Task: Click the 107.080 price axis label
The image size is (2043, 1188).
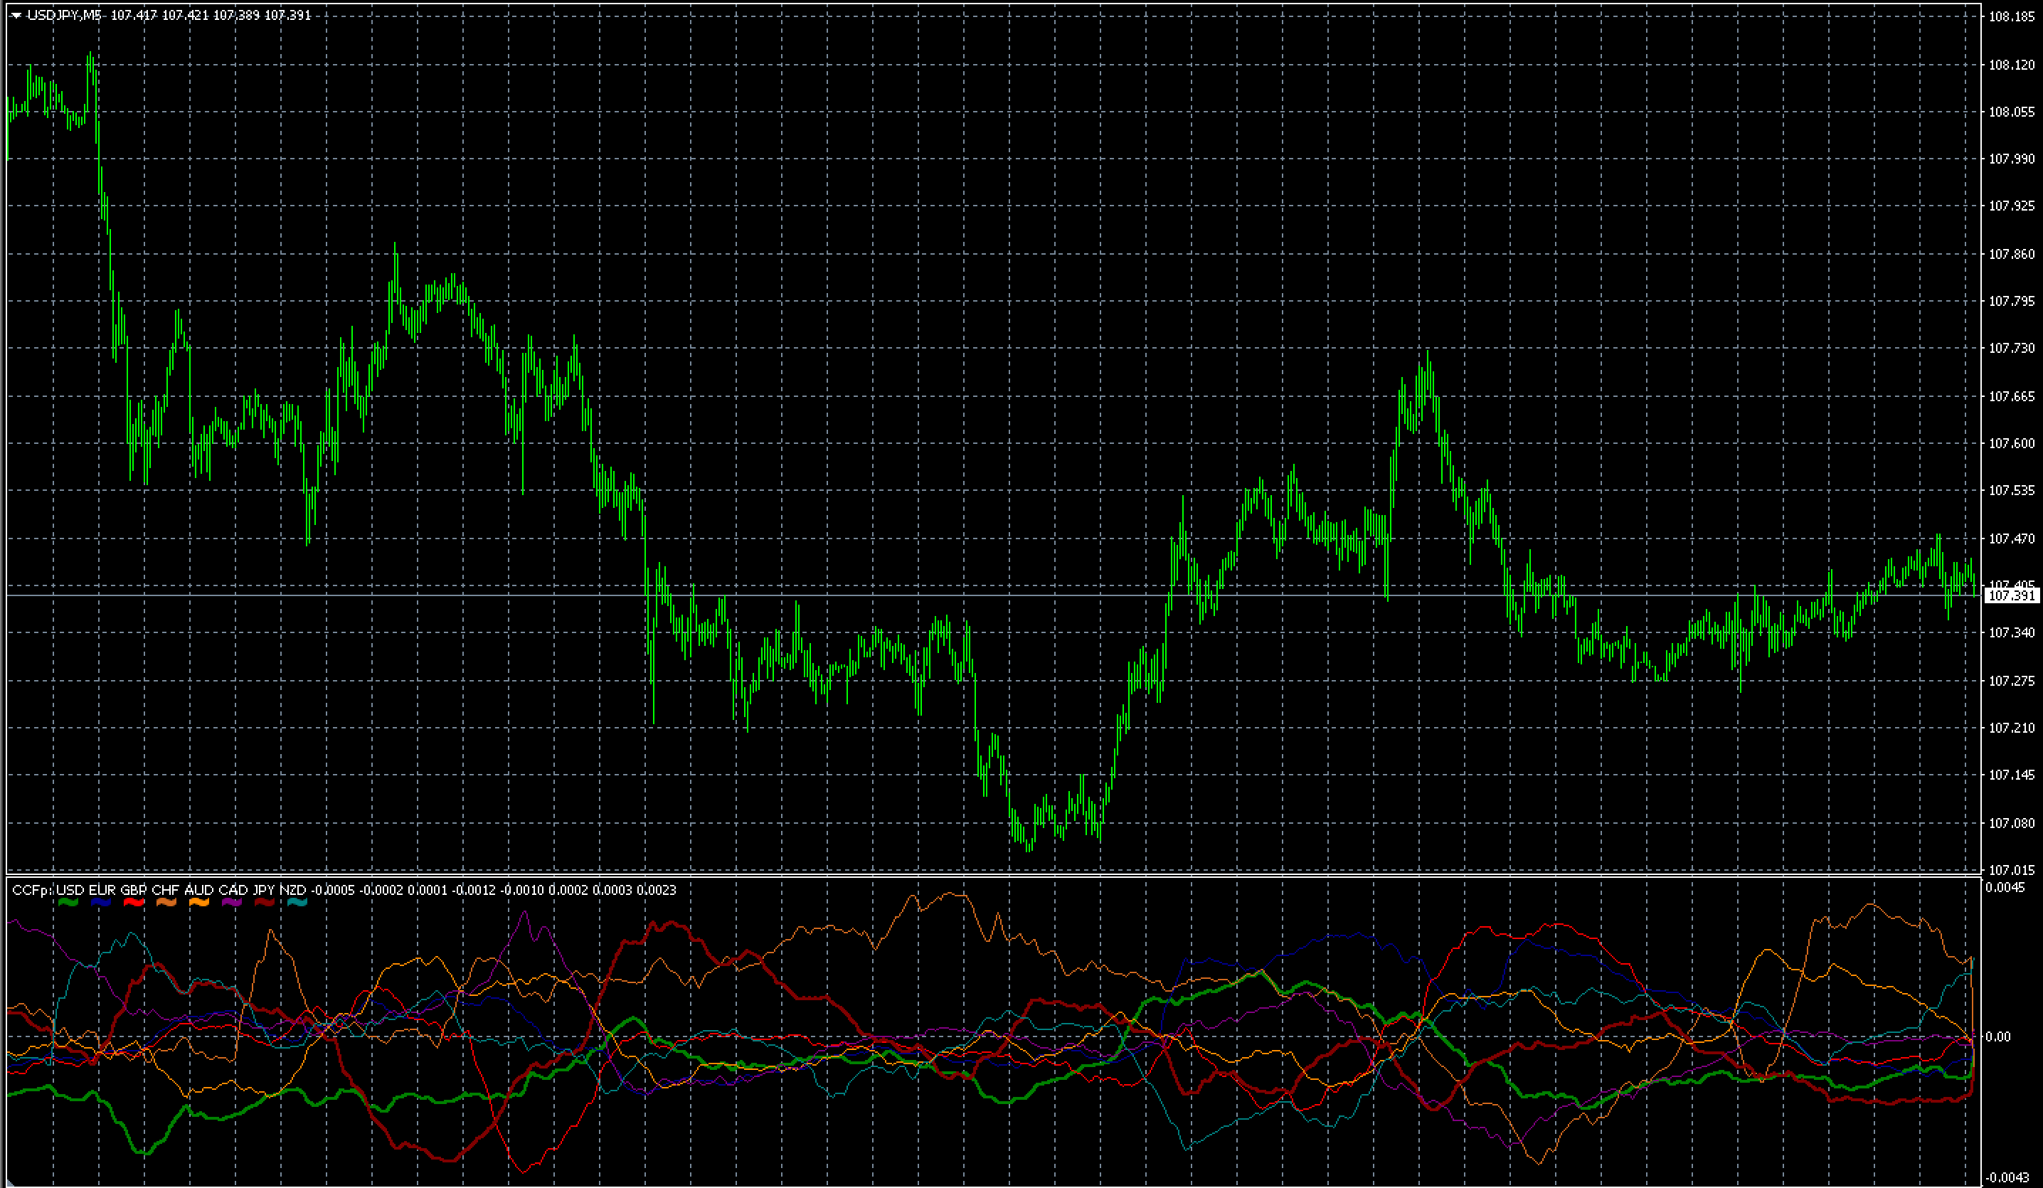Action: 2012,823
